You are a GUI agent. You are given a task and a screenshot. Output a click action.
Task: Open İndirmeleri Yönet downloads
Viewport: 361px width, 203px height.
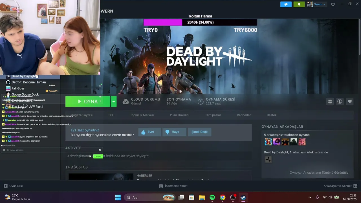(x=173, y=186)
